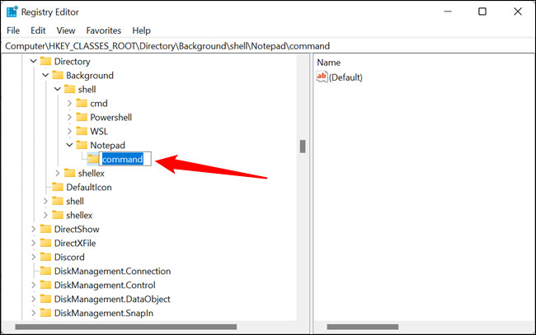Click the WSL folder icon

(x=82, y=132)
